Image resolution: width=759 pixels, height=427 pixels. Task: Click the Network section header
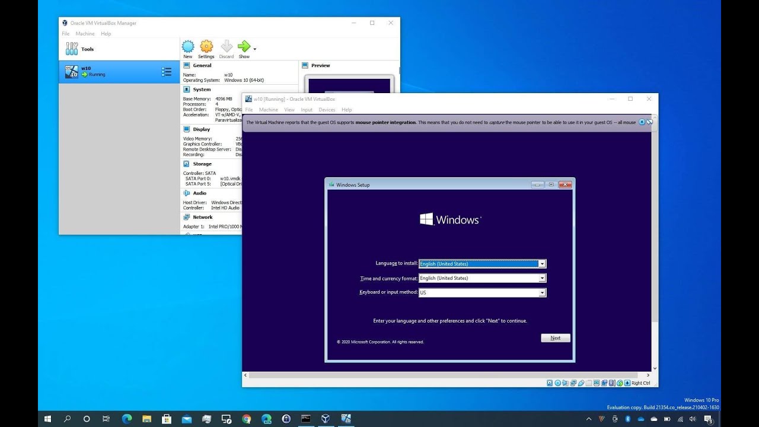[202, 217]
